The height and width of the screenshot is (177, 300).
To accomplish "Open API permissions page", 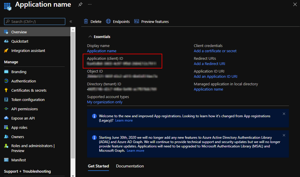I will tap(24, 109).
